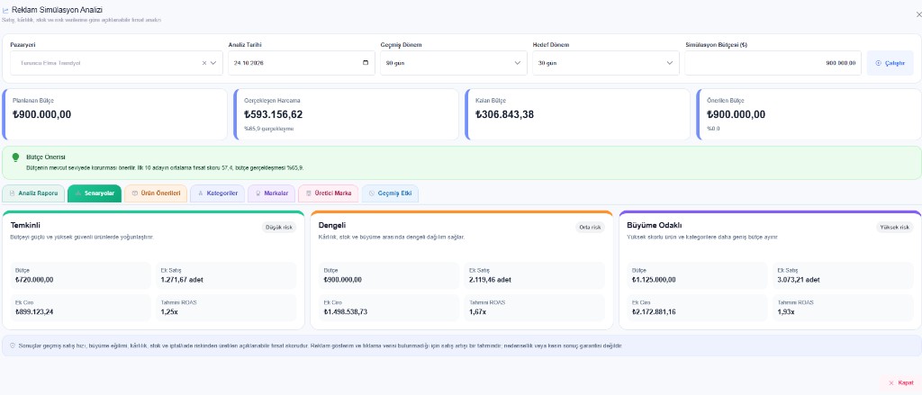922x395 pixels.
Task: Click the Bütçe Önerisi heading
Action: (46, 157)
